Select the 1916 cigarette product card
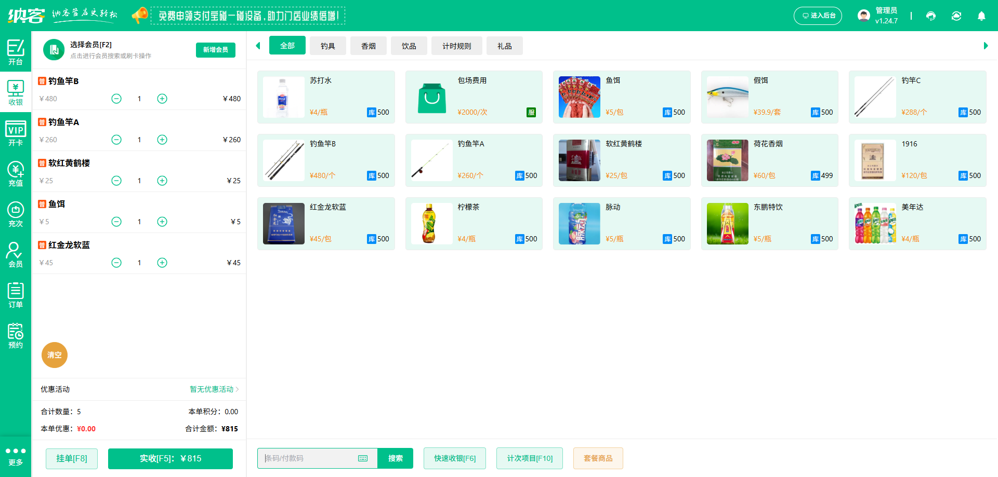Screen dimensions: 998x477 point(917,160)
